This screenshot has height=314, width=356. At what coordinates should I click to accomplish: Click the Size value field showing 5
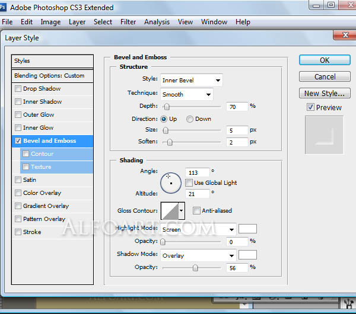click(237, 130)
